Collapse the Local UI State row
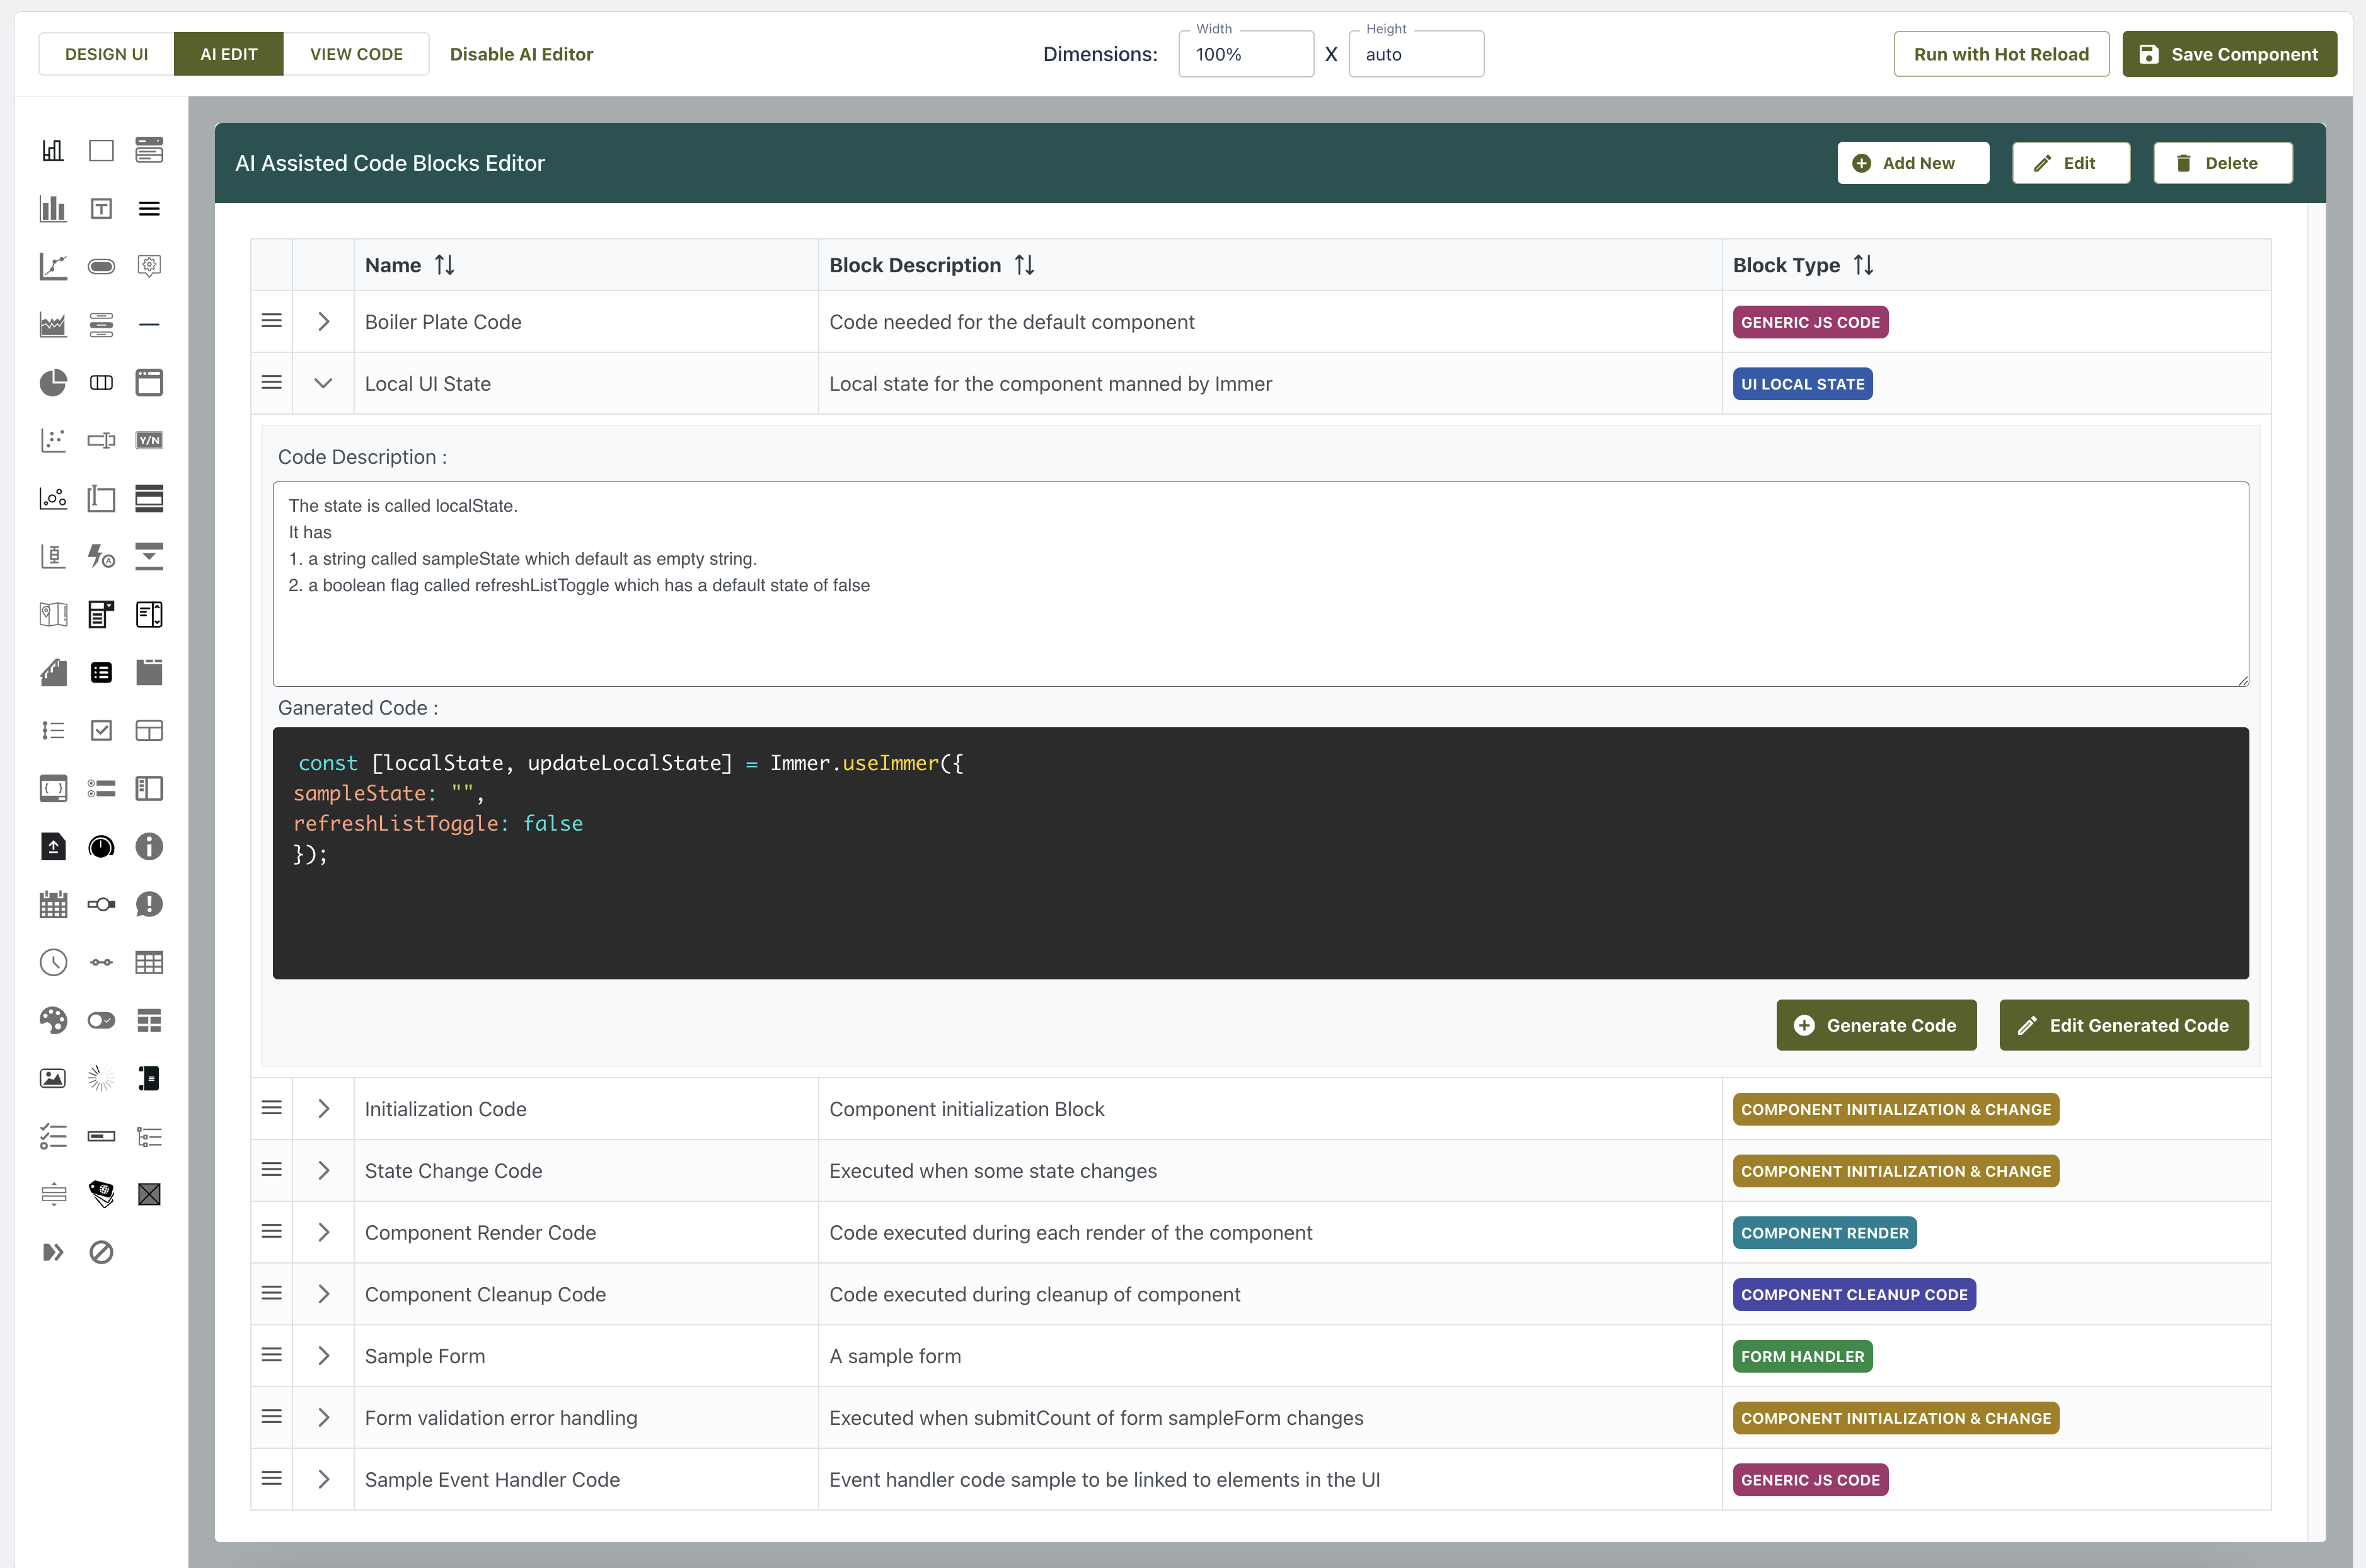Viewport: 2366px width, 1568px height. click(323, 383)
